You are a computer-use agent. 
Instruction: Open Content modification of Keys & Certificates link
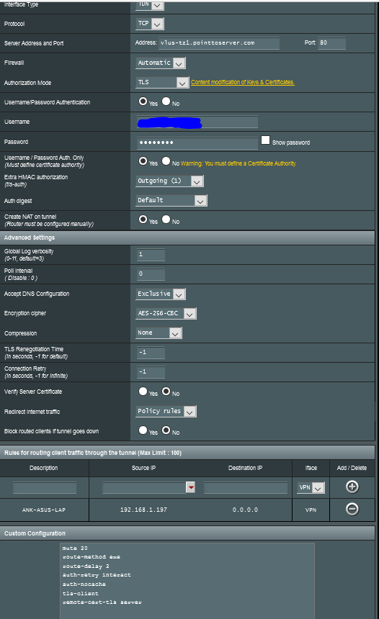click(x=243, y=82)
